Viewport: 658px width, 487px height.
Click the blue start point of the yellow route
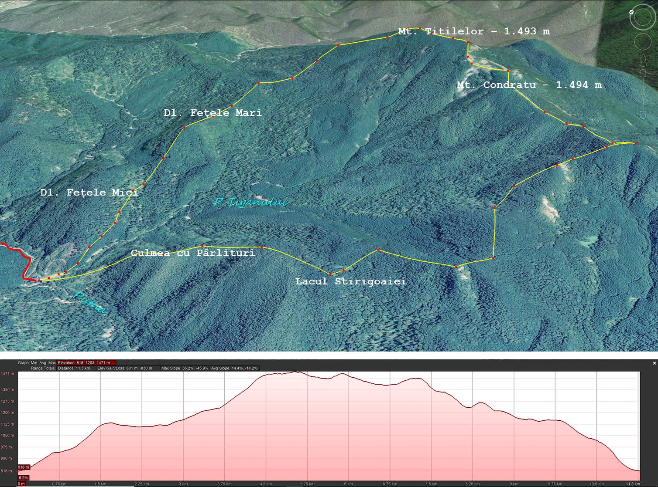(x=41, y=281)
